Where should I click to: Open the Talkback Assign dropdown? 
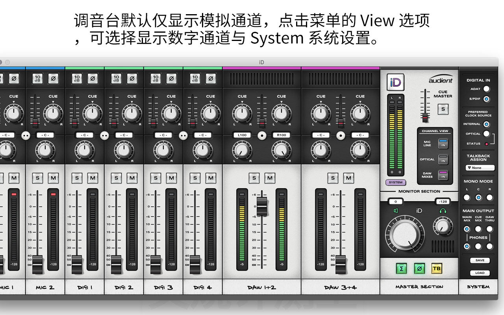tap(480, 168)
